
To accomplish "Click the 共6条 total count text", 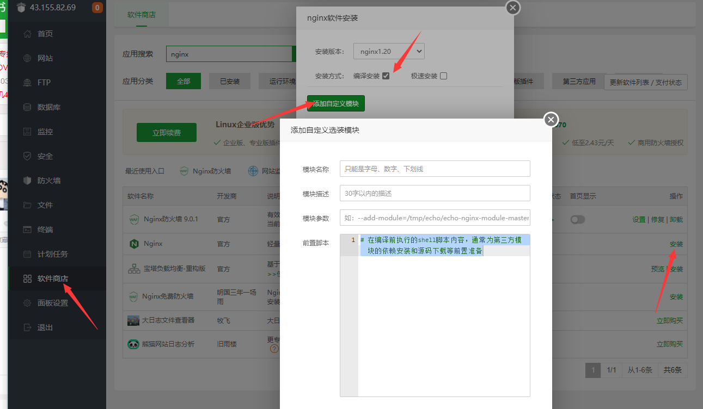I will coord(673,370).
